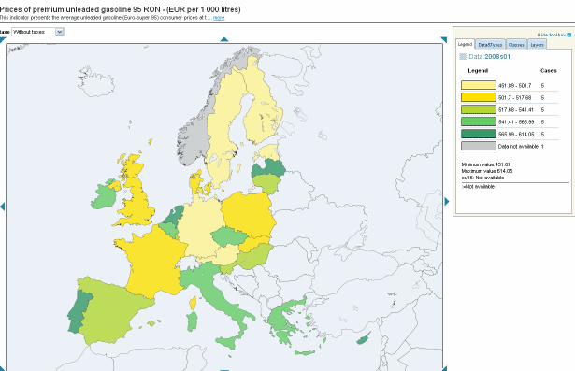Image resolution: width=575 pixels, height=371 pixels.
Task: Select Great Britain on the map
Action: [x=137, y=198]
